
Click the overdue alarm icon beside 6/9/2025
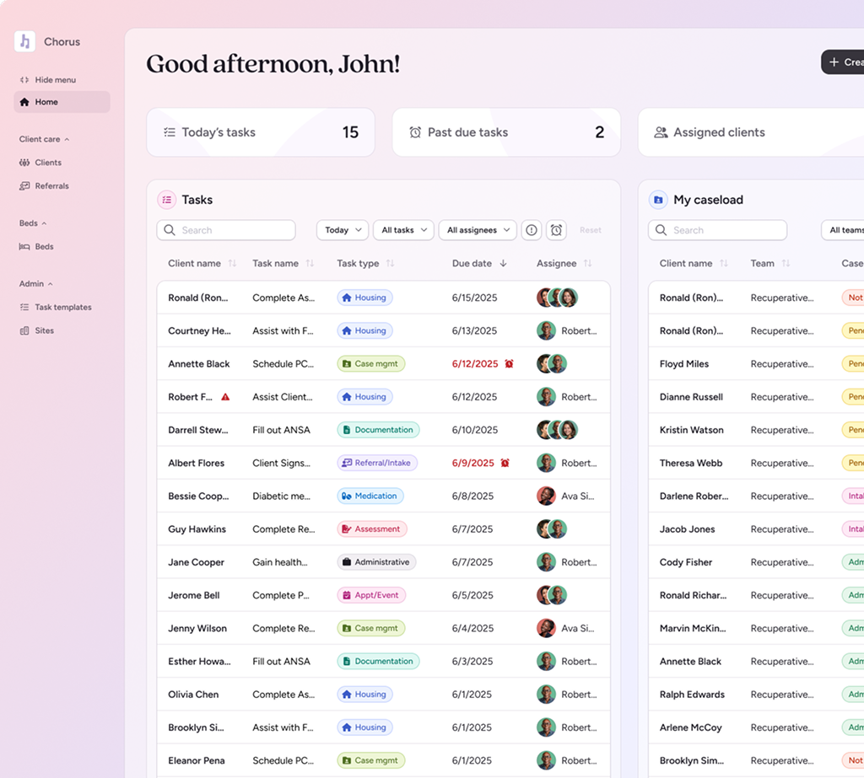pos(505,463)
